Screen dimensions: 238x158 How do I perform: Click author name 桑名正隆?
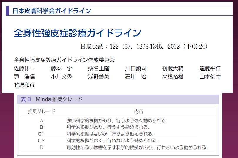coord(99,68)
